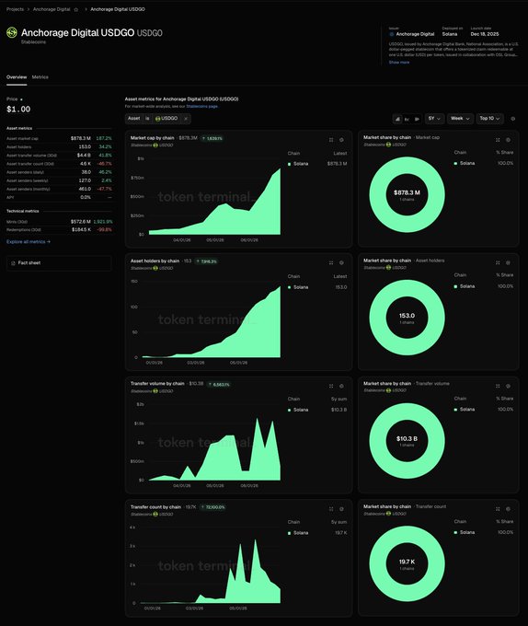
Task: Select Asset transfer count (30d) row
Action: point(59,164)
